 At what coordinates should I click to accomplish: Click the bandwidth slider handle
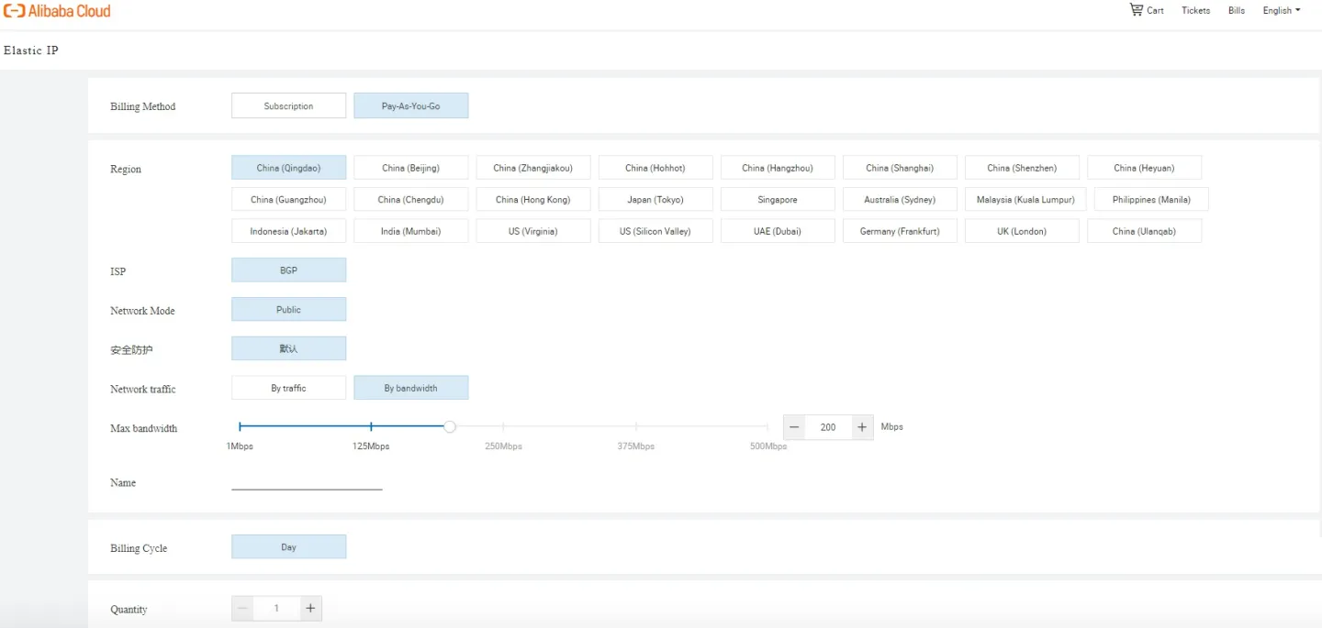(x=450, y=426)
